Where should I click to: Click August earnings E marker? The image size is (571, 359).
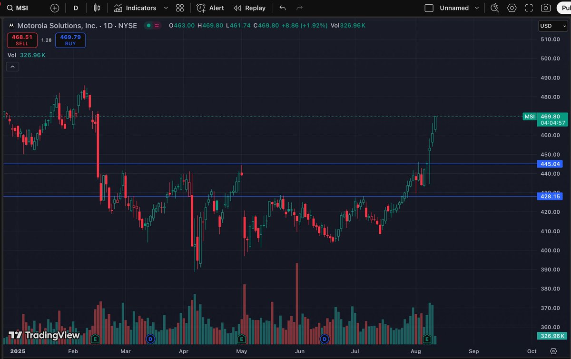(427, 339)
